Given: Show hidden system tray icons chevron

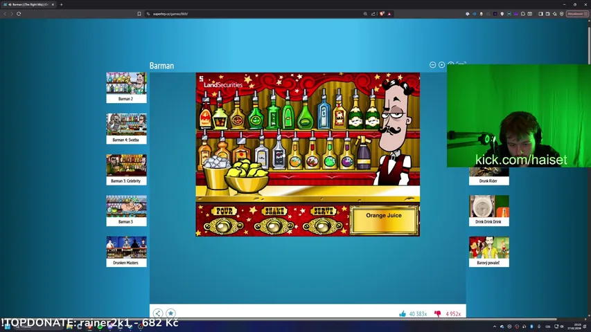Looking at the screenshot, I should [495, 326].
